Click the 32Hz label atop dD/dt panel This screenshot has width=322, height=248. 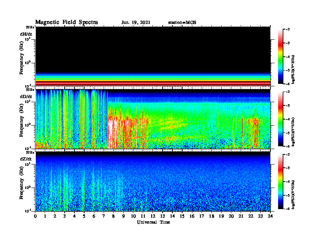(30, 90)
